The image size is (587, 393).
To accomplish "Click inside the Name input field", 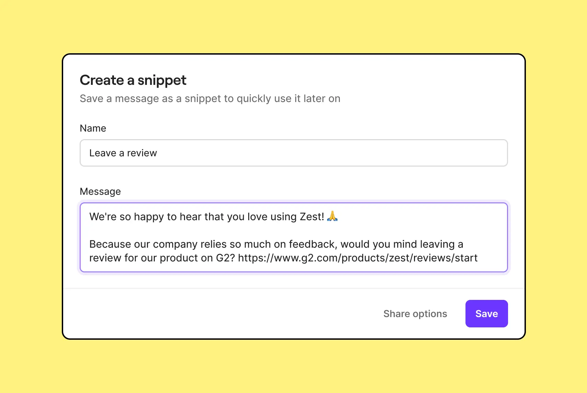I will coord(293,153).
